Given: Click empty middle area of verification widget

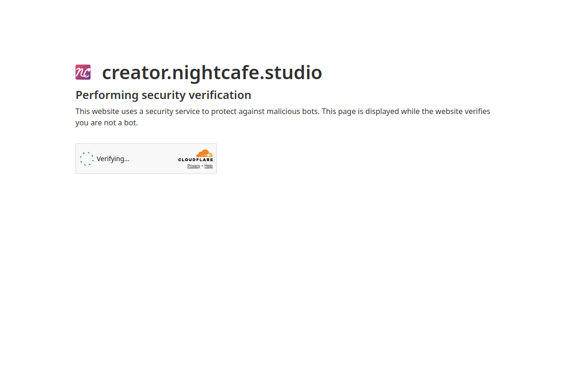Looking at the screenshot, I should [x=153, y=159].
